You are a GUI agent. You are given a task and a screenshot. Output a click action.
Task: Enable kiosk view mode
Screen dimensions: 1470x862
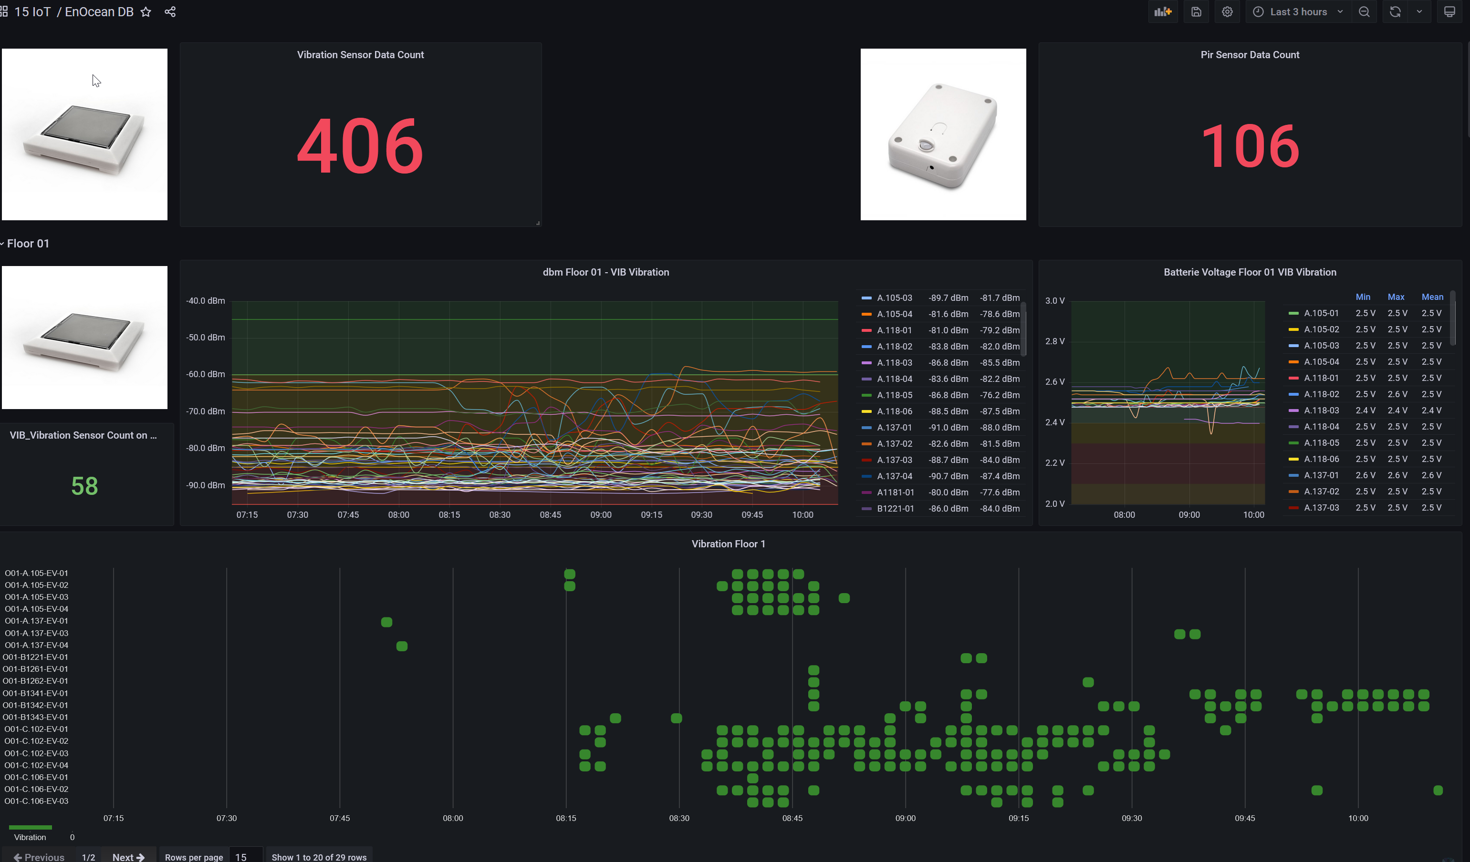click(1449, 11)
